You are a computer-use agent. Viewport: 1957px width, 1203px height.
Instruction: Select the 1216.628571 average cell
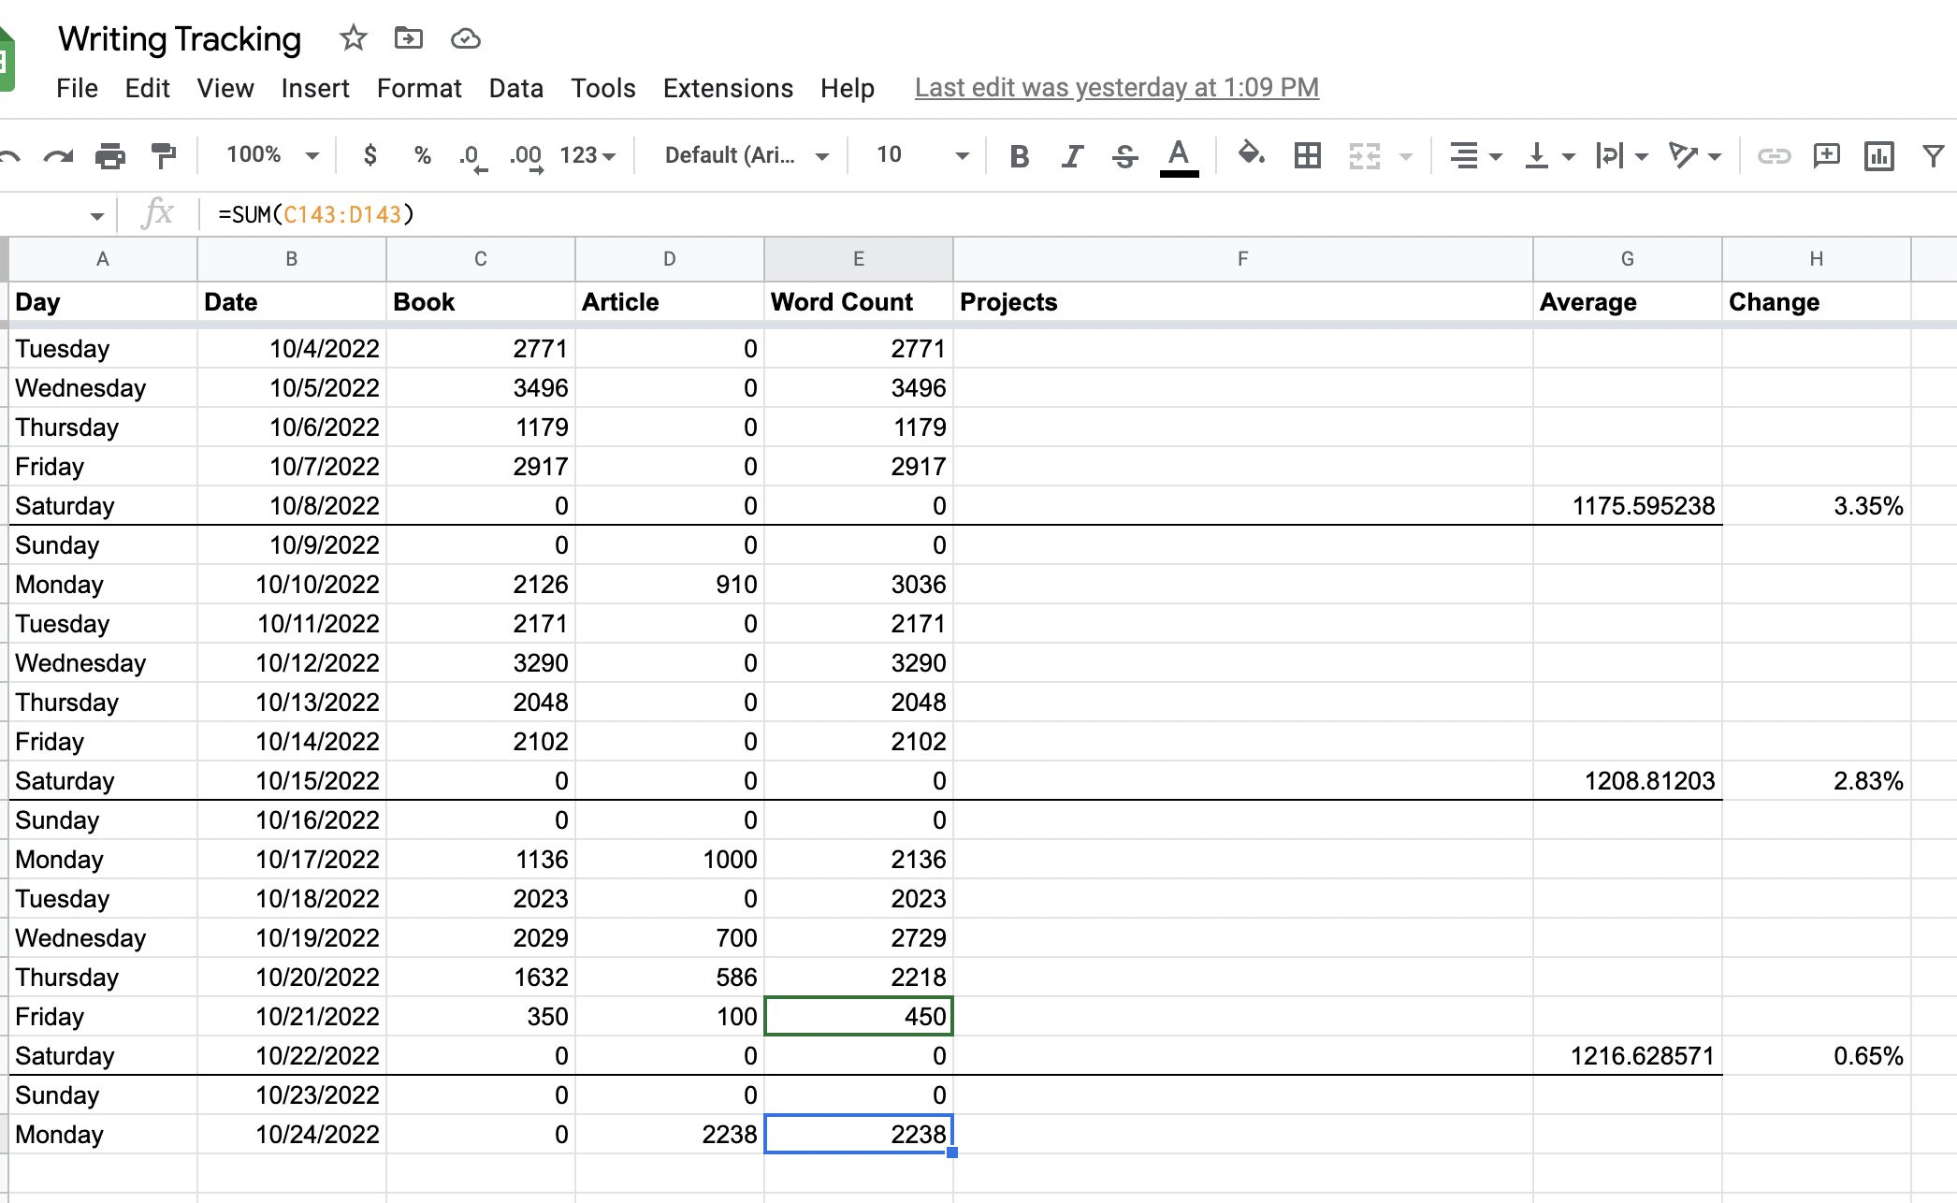(x=1627, y=1056)
